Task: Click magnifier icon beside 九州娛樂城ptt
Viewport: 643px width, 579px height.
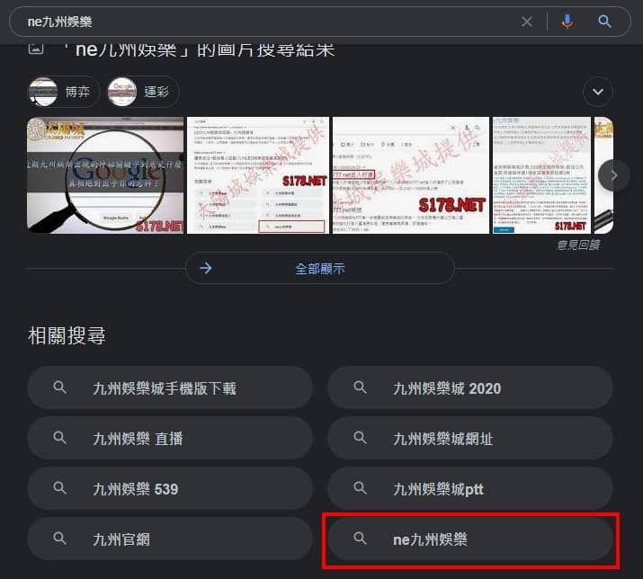Action: (360, 488)
